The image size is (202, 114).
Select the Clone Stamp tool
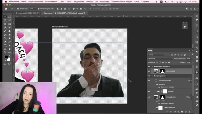point(9,31)
